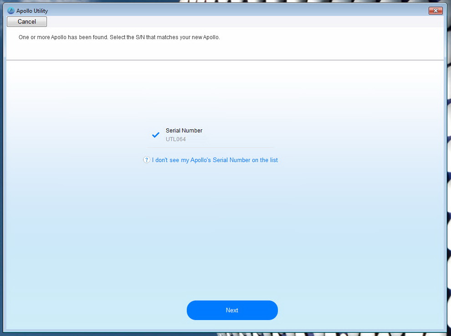Click the Apollo Utility logo in the title bar
451x336 pixels.
coord(11,11)
